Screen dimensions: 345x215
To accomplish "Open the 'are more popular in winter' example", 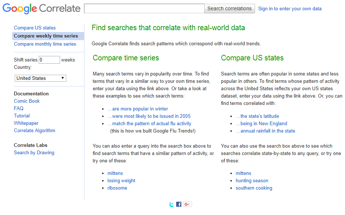I will [x=137, y=109].
